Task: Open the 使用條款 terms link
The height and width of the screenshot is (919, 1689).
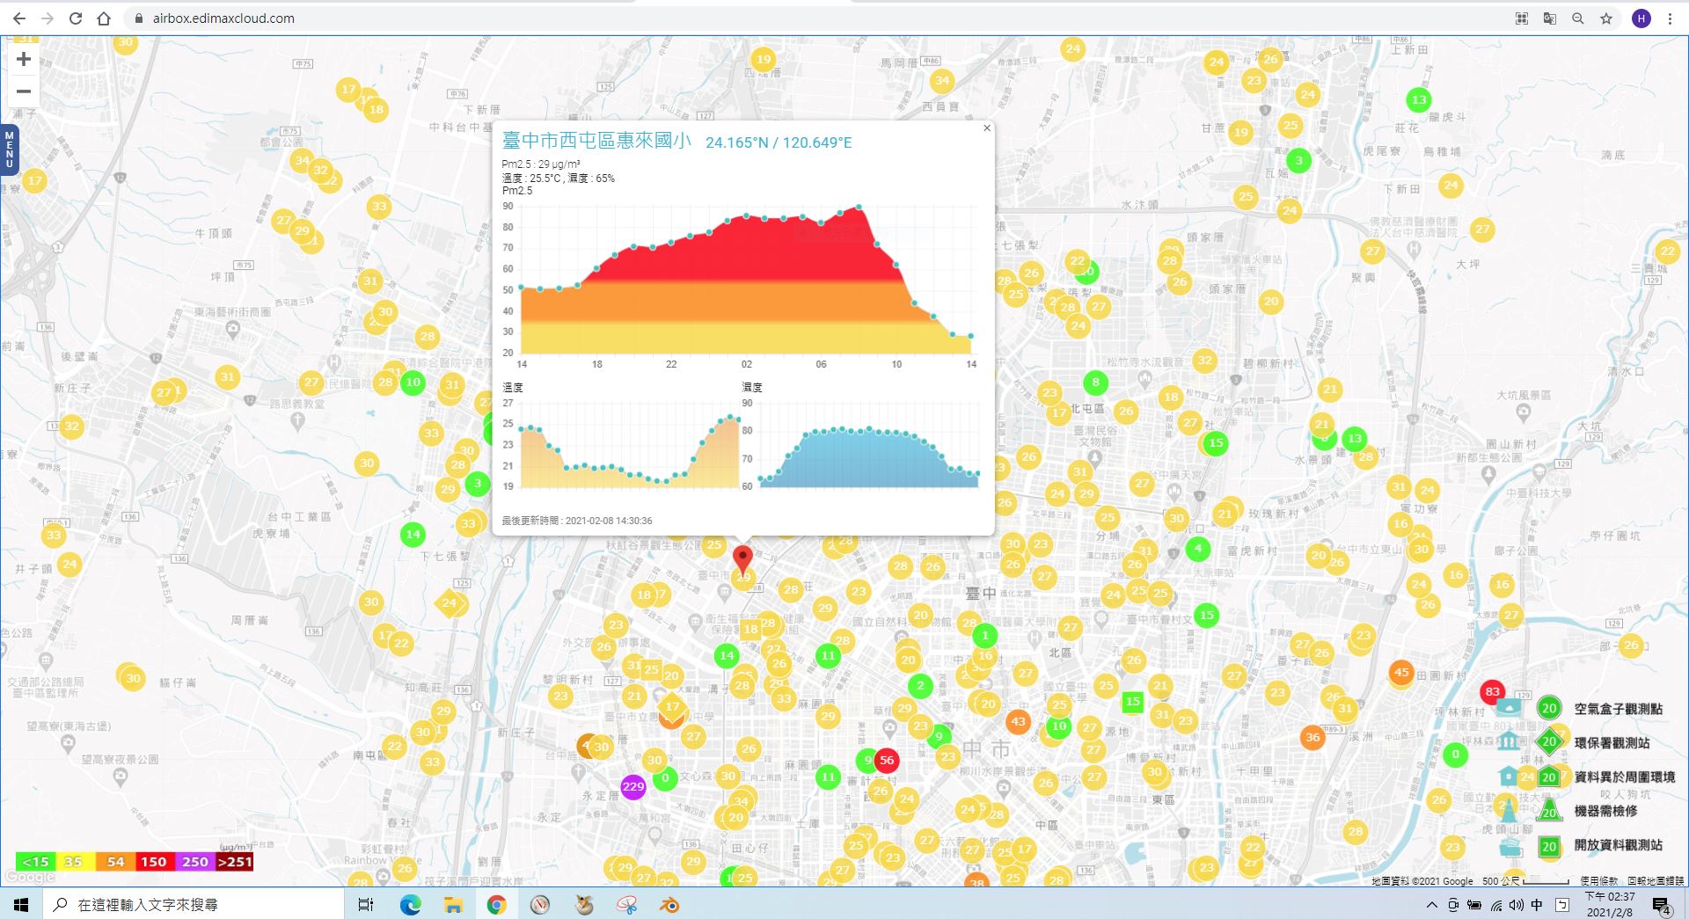Action: [1598, 880]
